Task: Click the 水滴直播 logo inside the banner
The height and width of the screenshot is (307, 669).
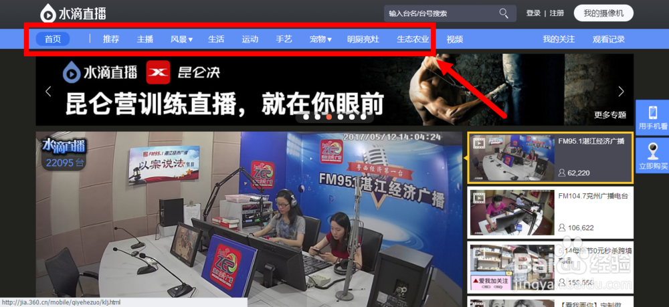Action: tap(100, 72)
